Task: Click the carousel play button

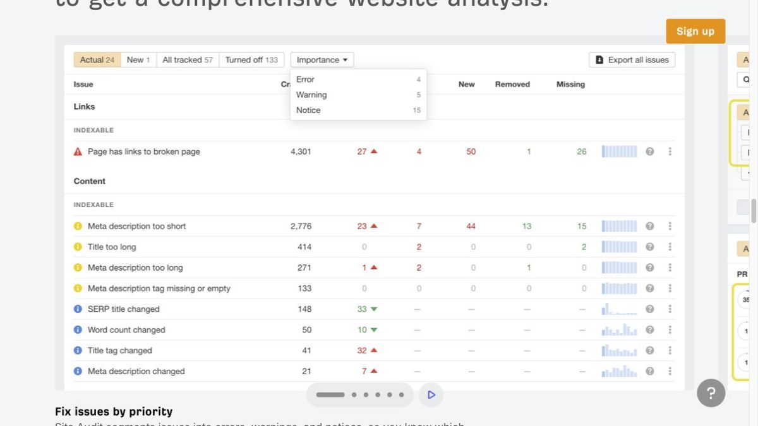Action: pos(431,394)
